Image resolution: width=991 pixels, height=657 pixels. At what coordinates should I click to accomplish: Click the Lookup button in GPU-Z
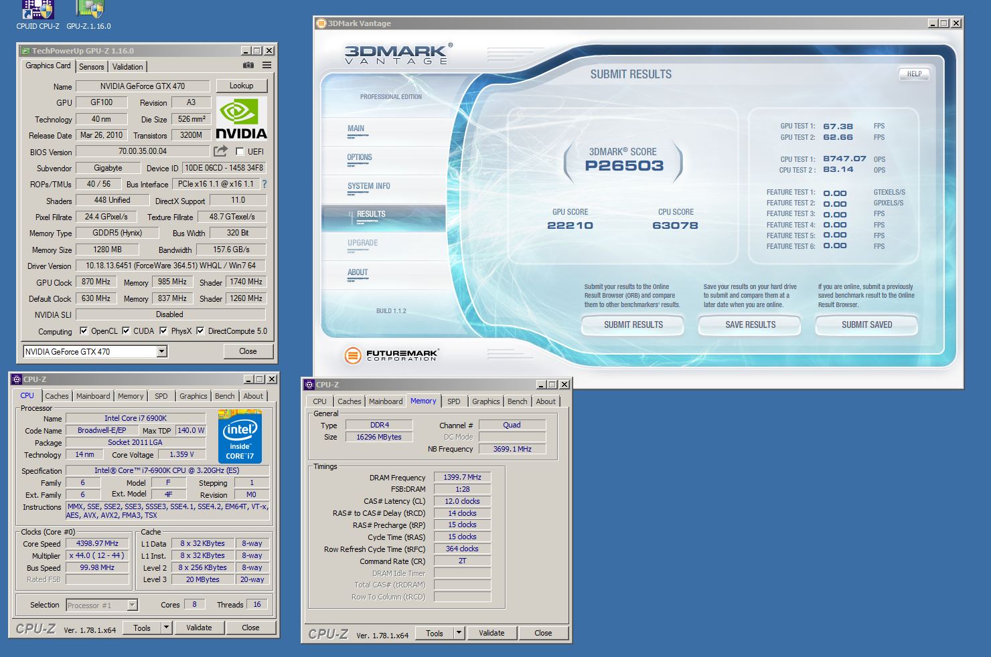click(242, 86)
